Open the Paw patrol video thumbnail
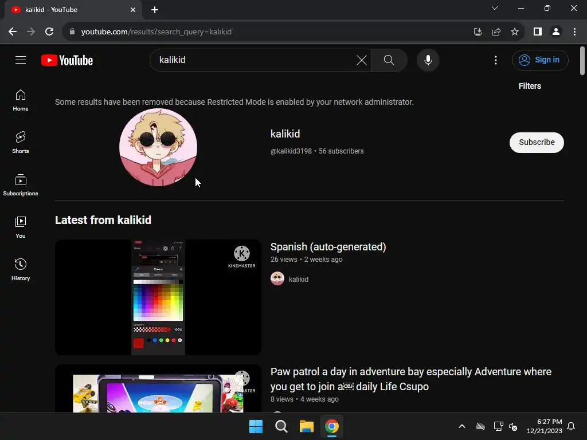 158,389
